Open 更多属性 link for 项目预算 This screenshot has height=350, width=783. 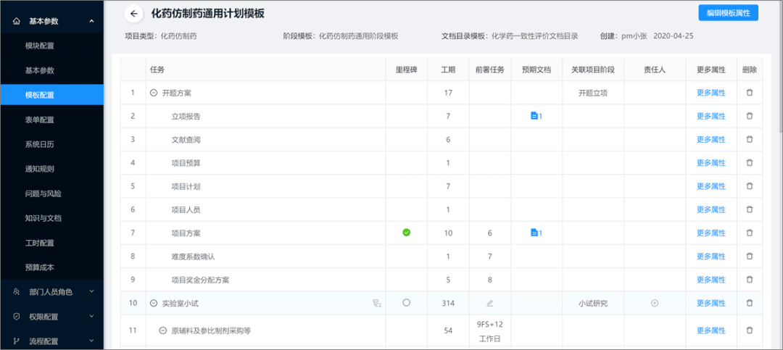click(711, 163)
